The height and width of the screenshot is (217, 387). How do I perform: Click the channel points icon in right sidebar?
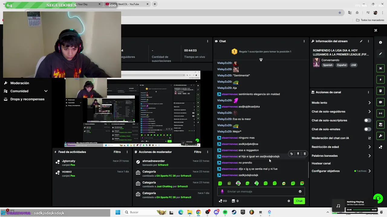[380, 147]
